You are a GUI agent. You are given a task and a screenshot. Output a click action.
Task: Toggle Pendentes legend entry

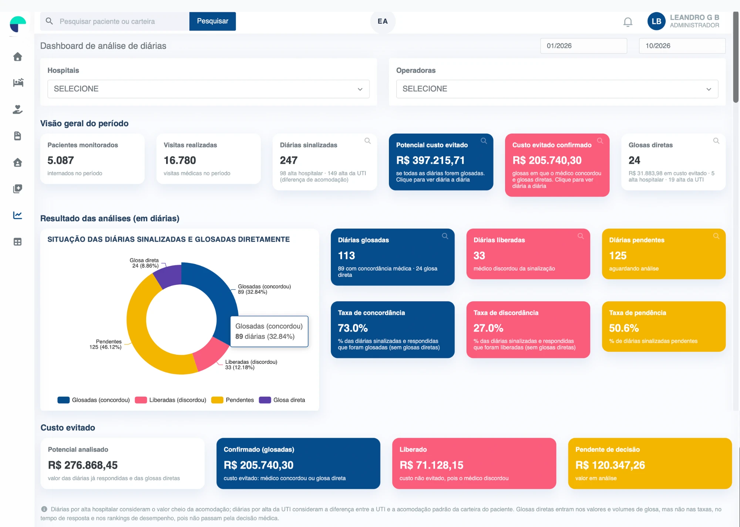click(232, 400)
